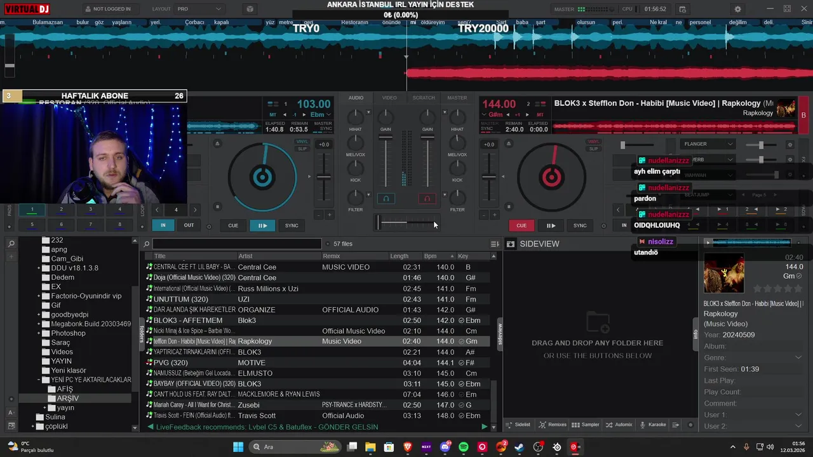Switch to the AUDIO mixer tab

356,98
